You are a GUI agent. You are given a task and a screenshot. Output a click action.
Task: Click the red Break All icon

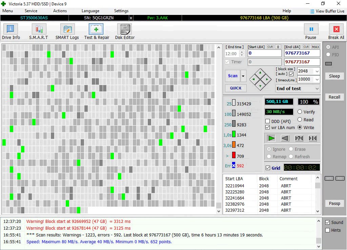click(336, 29)
